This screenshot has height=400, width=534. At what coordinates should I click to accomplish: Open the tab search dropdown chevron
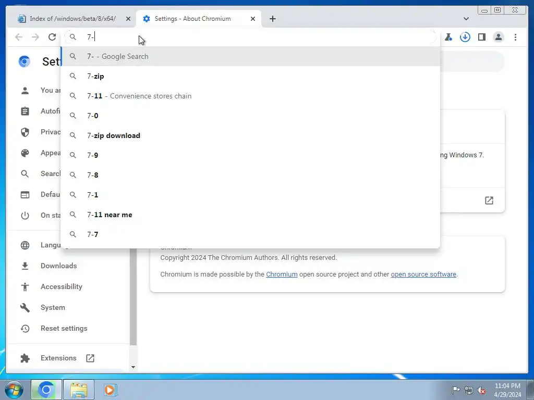click(466, 19)
